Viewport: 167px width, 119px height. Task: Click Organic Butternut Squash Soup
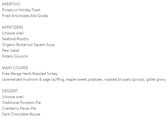pos(28,45)
